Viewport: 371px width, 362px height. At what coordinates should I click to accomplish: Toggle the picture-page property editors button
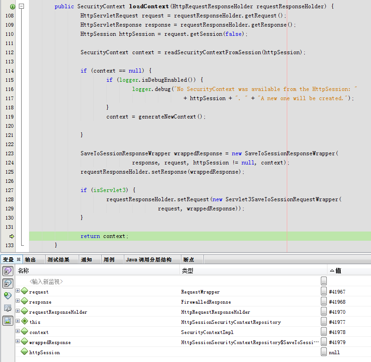pyautogui.click(x=7, y=321)
